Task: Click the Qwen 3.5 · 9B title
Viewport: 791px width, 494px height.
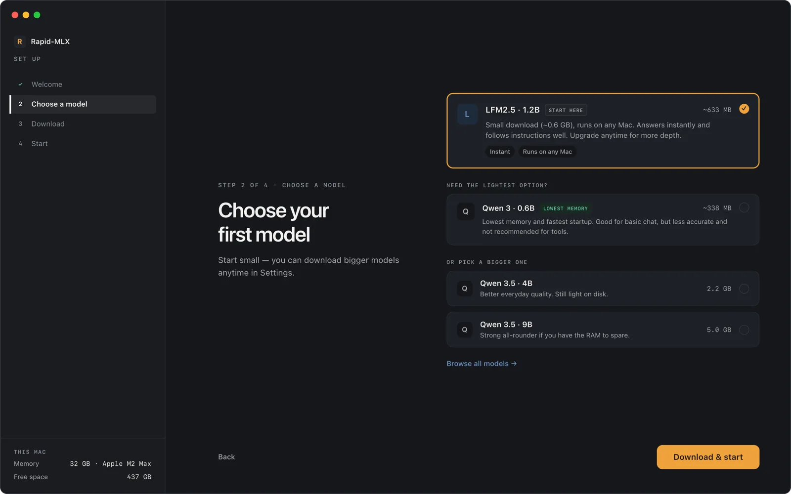Action: [506, 325]
